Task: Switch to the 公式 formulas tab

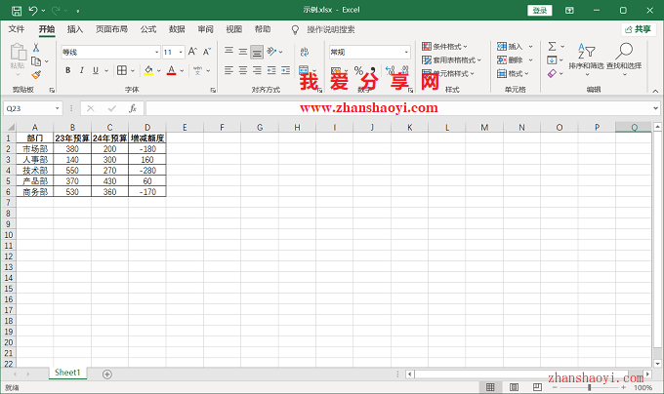Action: coord(148,29)
